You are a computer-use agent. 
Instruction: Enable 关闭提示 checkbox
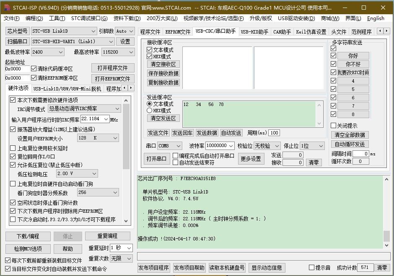coord(334,125)
